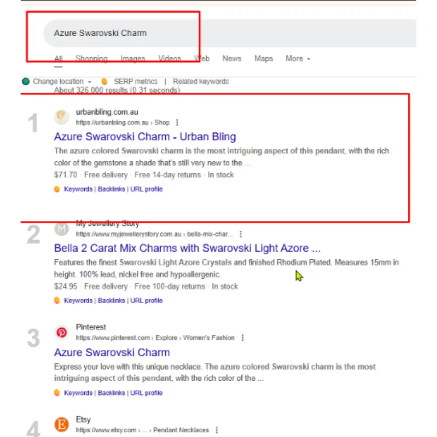Open the Maps tab
The height and width of the screenshot is (437, 437).
[x=264, y=59]
